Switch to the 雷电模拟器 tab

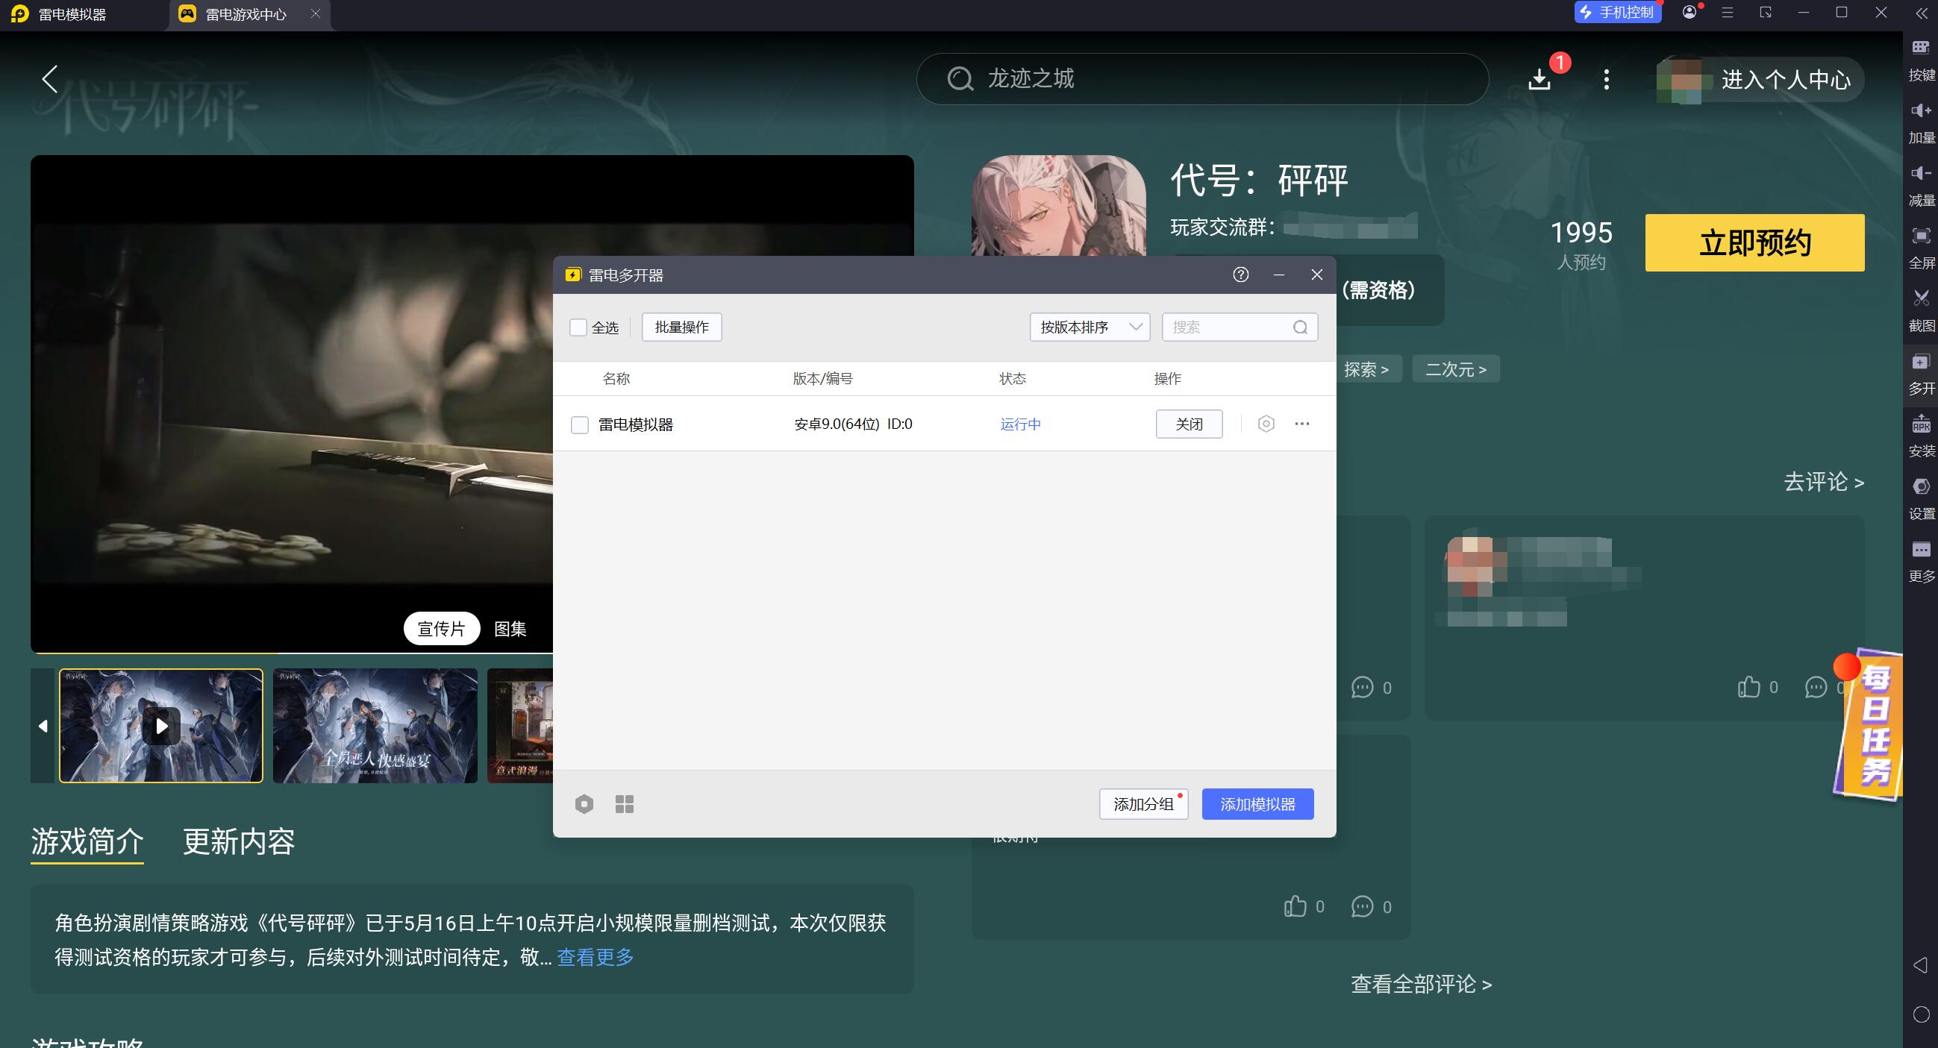click(x=72, y=14)
